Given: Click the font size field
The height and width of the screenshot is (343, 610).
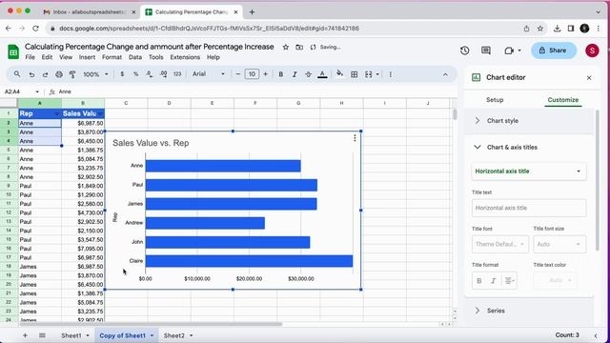Looking at the screenshot, I should [x=252, y=74].
